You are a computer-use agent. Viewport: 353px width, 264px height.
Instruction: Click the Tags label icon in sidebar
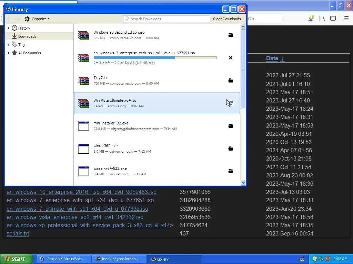[14, 44]
